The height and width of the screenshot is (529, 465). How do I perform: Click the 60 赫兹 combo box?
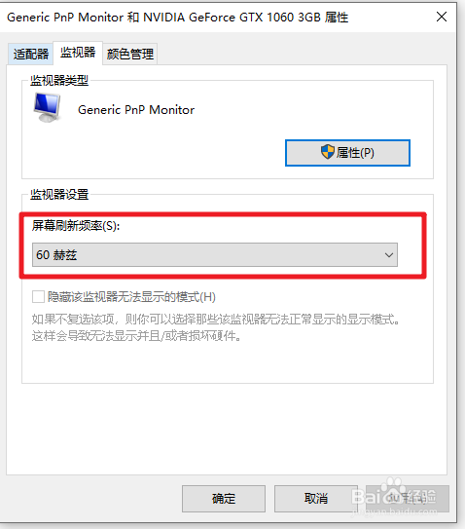tap(215, 254)
